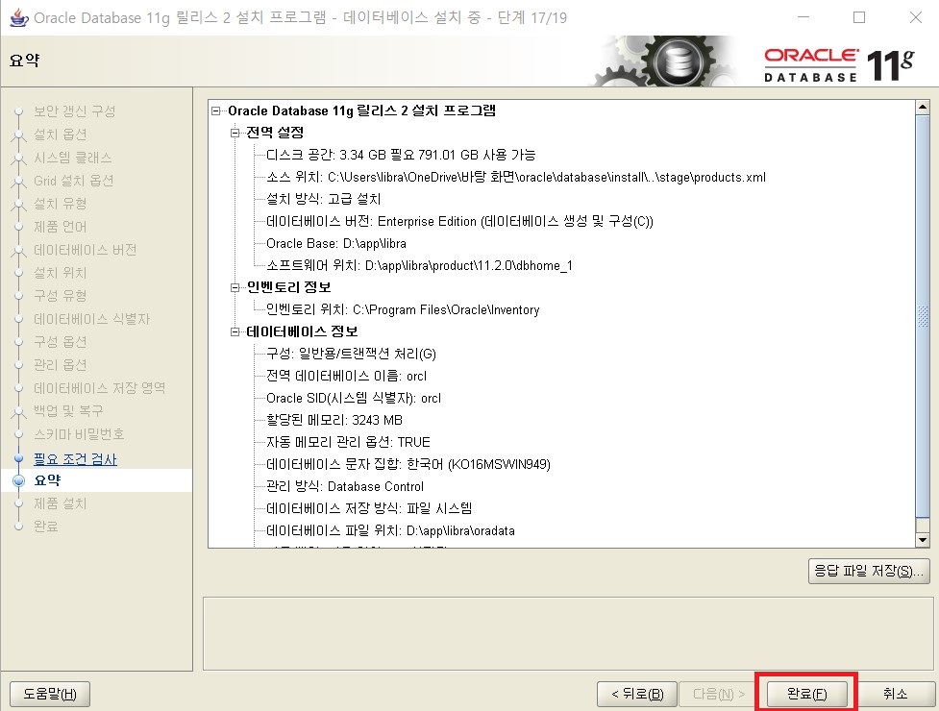The image size is (939, 711).
Task: Select the 데이터베이스 식별자 step
Action: point(91,319)
